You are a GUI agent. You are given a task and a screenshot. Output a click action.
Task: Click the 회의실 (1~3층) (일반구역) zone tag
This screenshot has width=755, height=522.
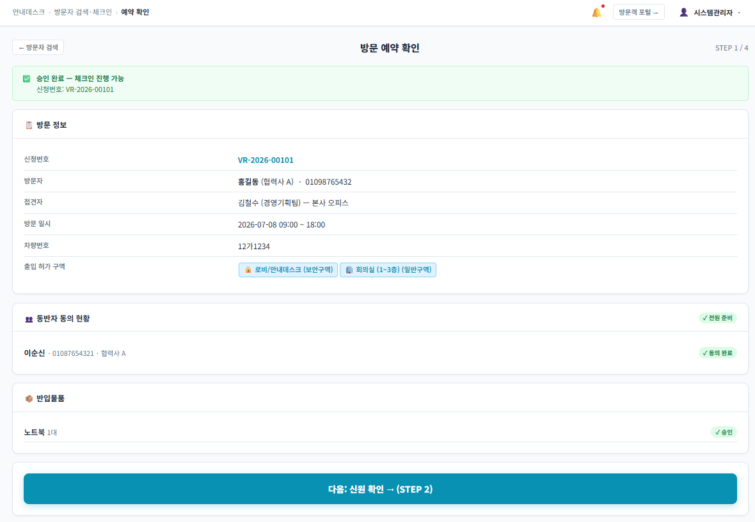point(388,270)
